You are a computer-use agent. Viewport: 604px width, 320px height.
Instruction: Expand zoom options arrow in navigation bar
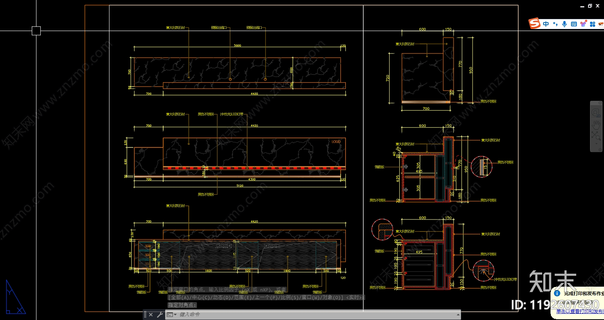click(596, 143)
